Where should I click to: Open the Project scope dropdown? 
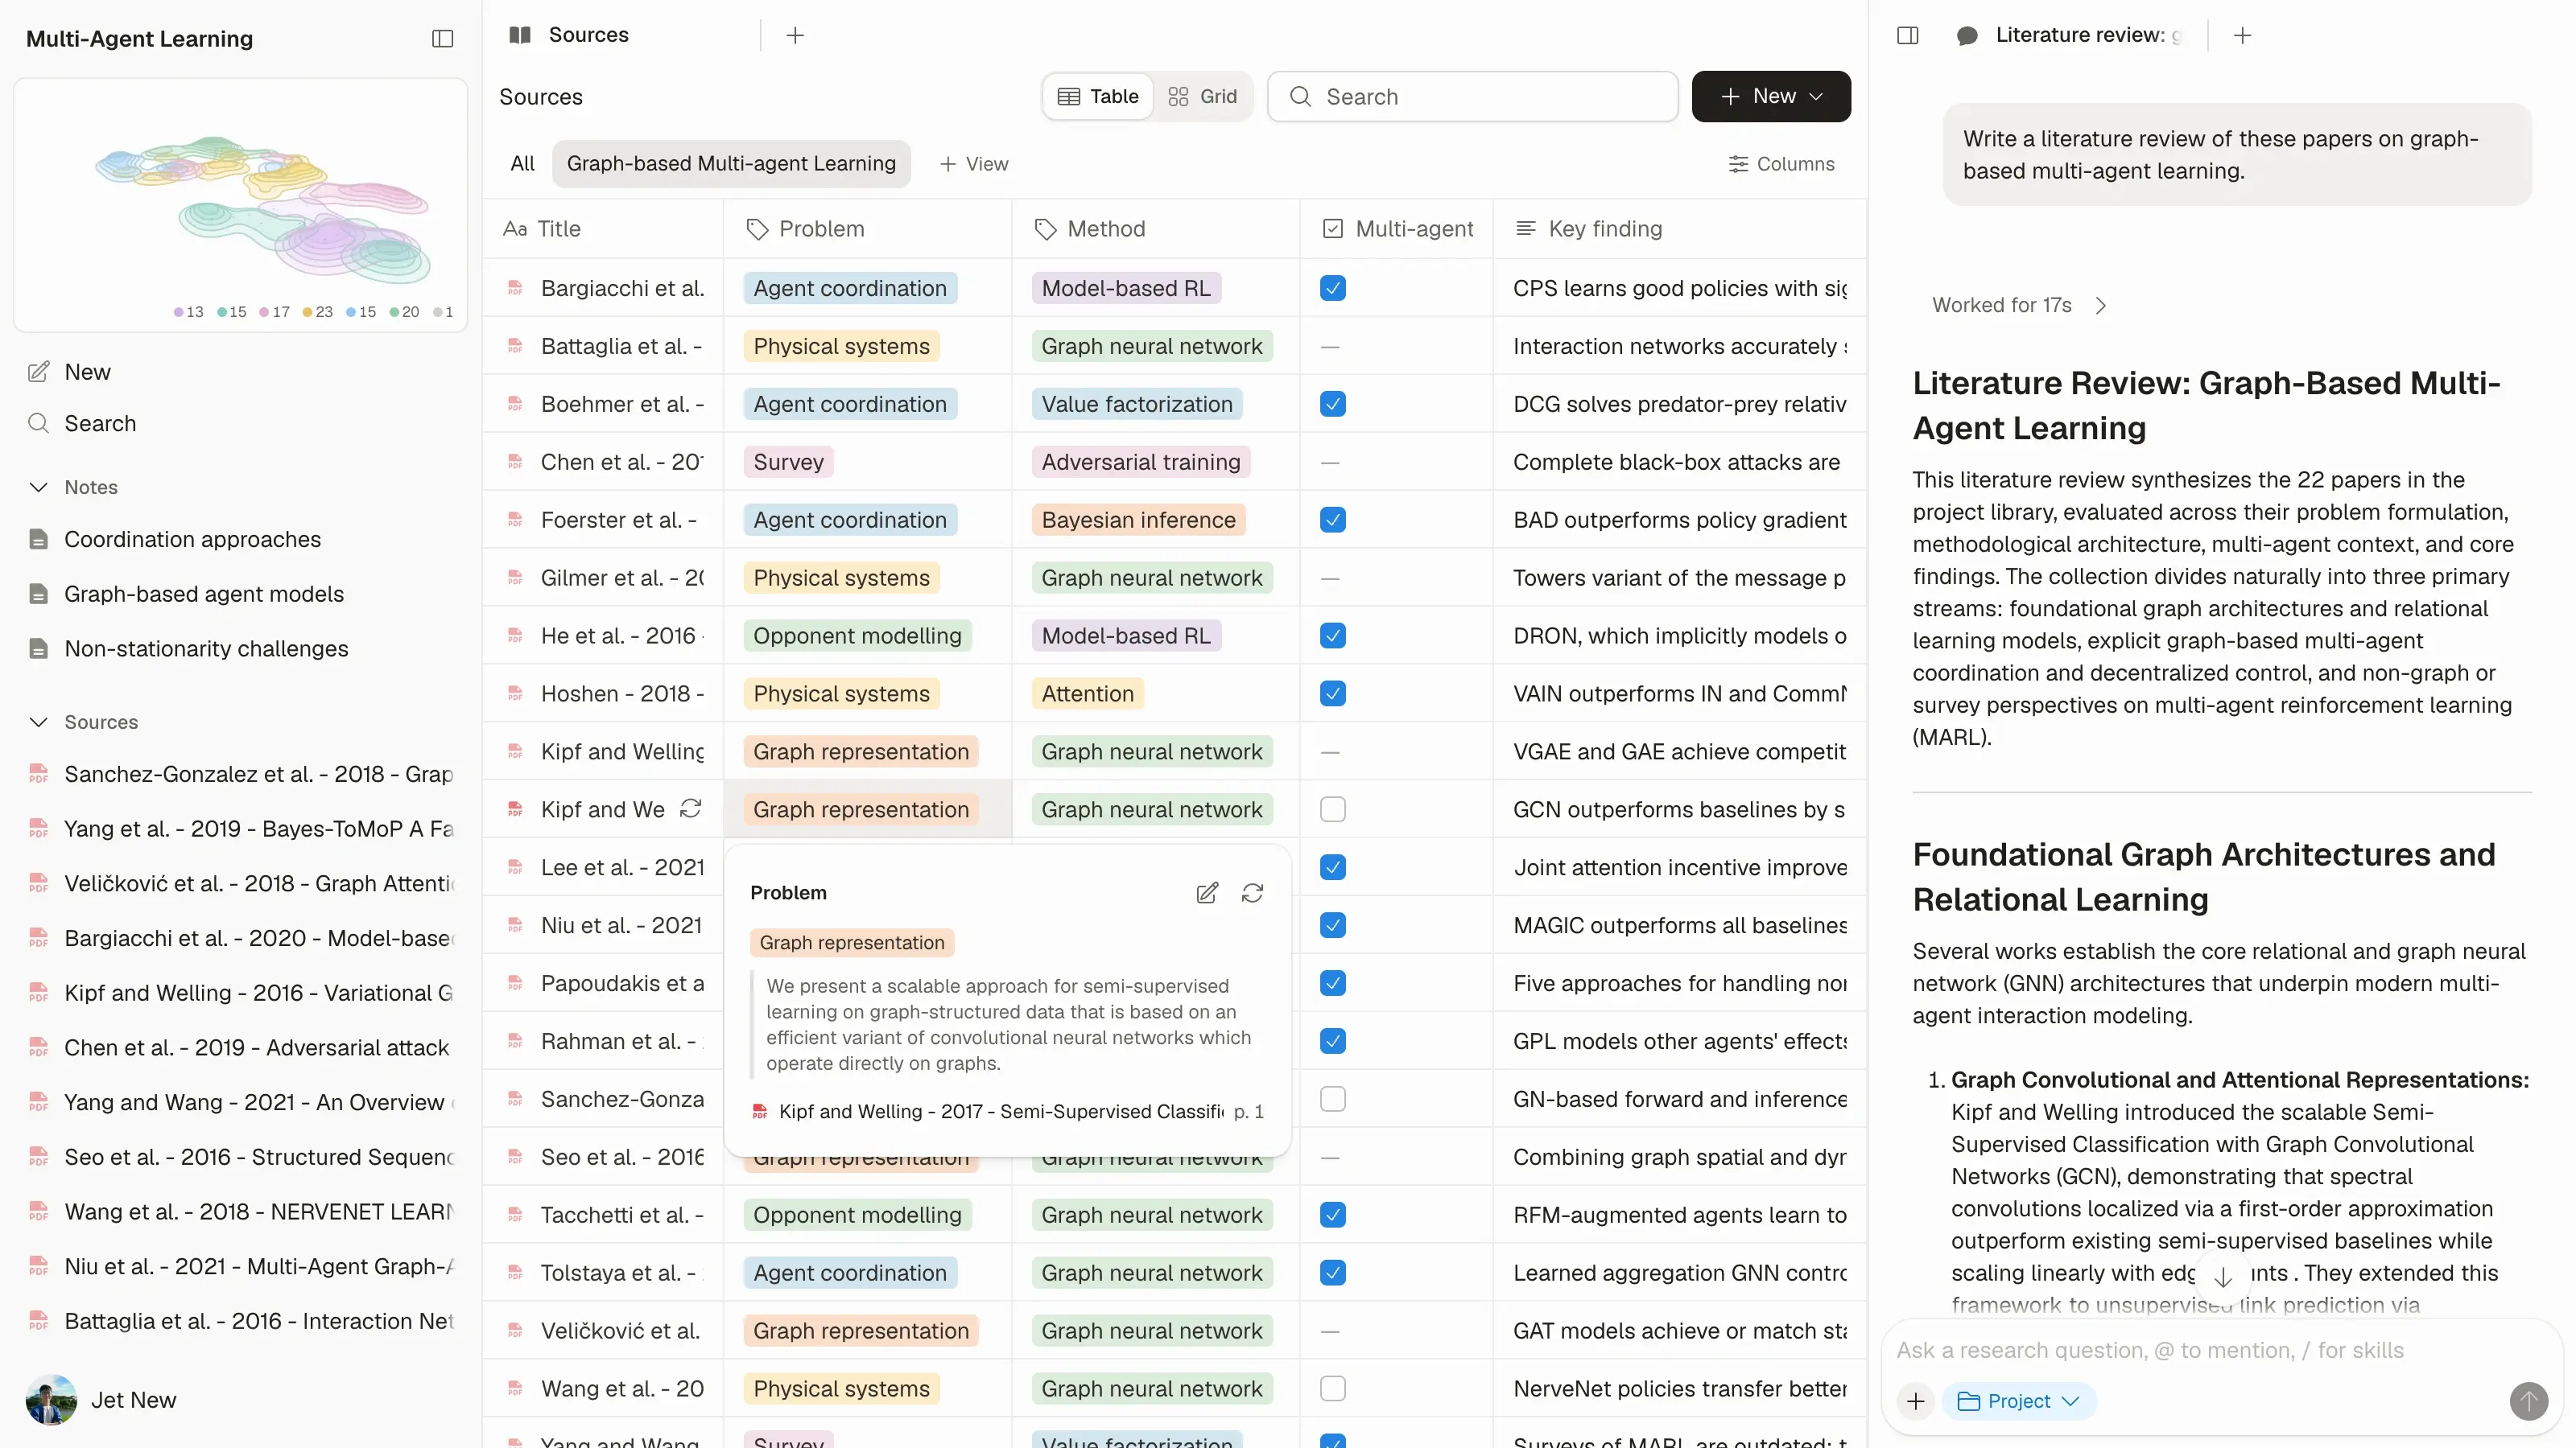tap(2018, 1400)
